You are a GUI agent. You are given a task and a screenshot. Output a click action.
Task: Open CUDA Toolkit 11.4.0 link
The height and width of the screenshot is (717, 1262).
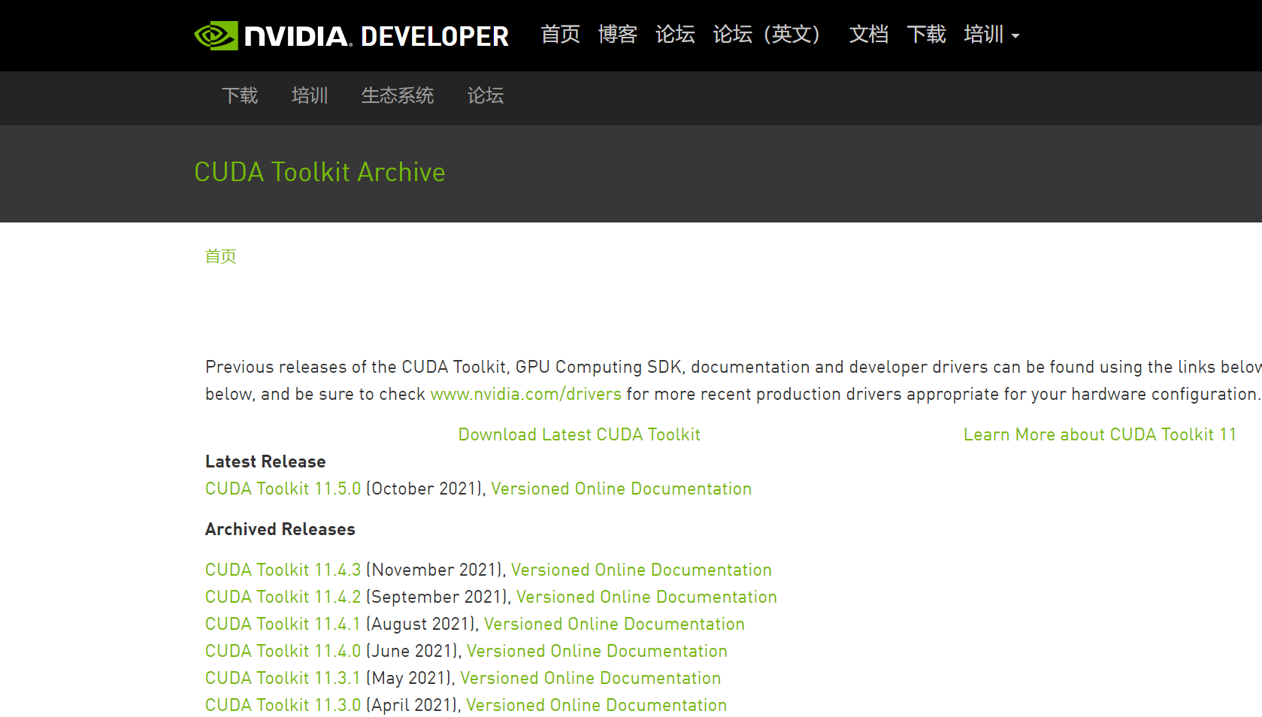283,651
